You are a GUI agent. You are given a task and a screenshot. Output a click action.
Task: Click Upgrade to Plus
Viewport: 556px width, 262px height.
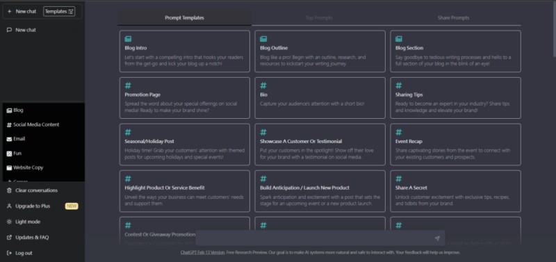click(33, 206)
